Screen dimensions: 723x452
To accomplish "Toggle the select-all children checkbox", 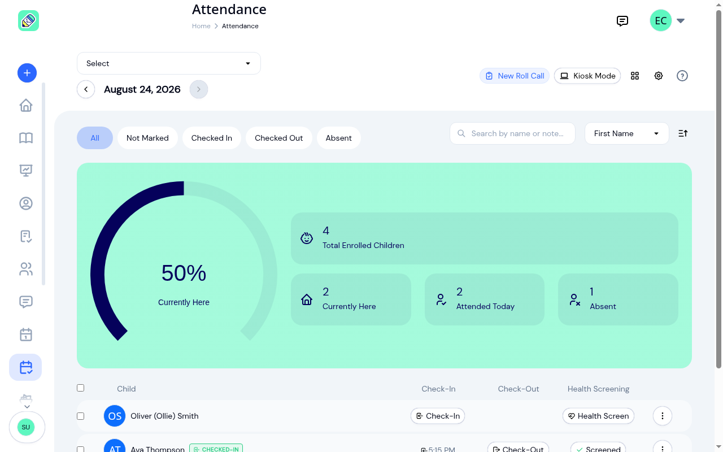I will pos(80,388).
